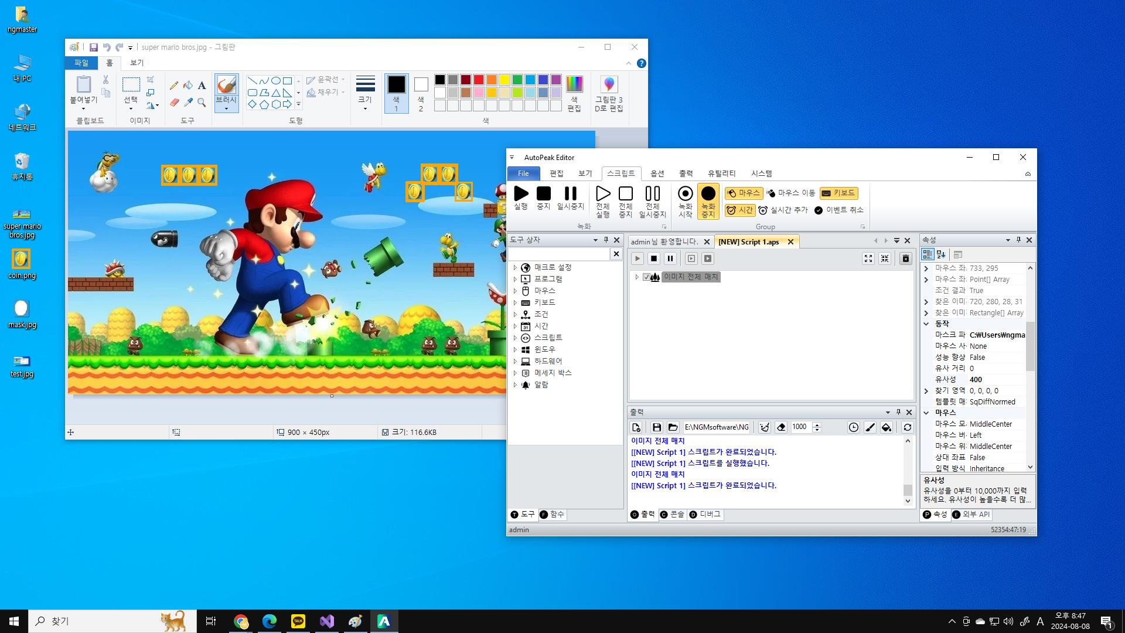Select the Fill bucket tool

click(187, 86)
